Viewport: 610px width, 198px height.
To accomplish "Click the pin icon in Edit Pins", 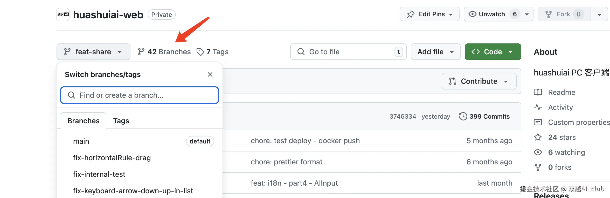I will [x=411, y=14].
